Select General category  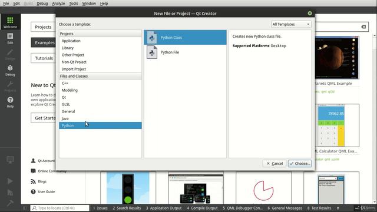(x=100, y=111)
